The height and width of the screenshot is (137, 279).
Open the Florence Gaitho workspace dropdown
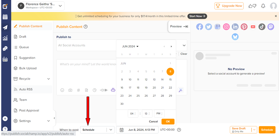tap(41, 6)
